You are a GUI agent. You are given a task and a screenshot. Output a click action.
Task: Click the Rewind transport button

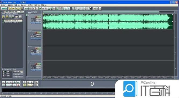[x=7, y=85]
